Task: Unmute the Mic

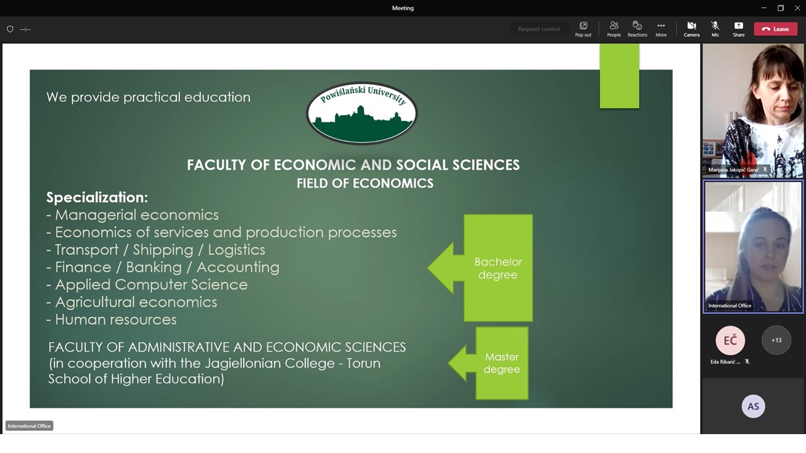Action: [715, 29]
